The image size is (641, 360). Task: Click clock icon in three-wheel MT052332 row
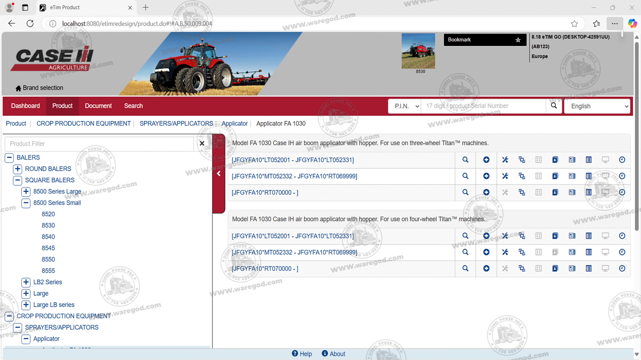tap(622, 176)
